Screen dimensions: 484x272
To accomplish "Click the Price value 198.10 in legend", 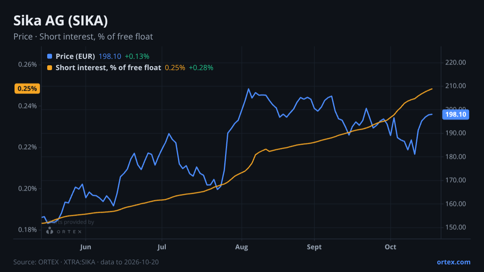I will pyautogui.click(x=110, y=56).
